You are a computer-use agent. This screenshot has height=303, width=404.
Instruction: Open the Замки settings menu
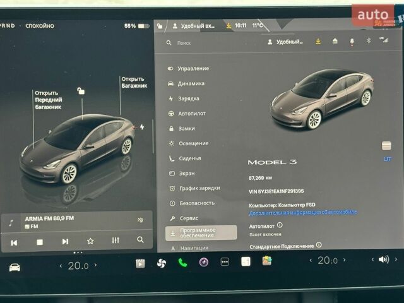tap(182, 128)
